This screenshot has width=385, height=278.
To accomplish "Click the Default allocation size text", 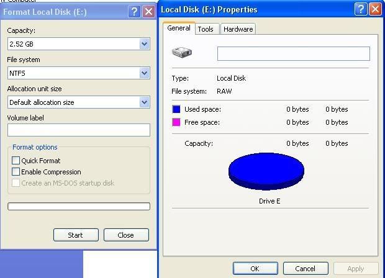I will point(42,102).
